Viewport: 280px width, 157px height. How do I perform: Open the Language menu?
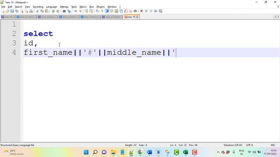(52, 7)
